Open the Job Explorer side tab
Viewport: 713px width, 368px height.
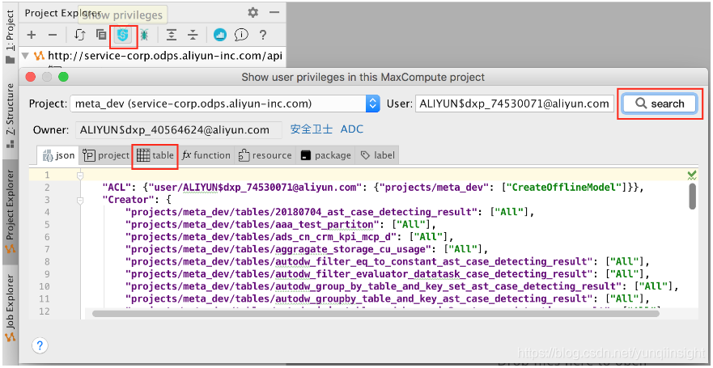(10, 308)
